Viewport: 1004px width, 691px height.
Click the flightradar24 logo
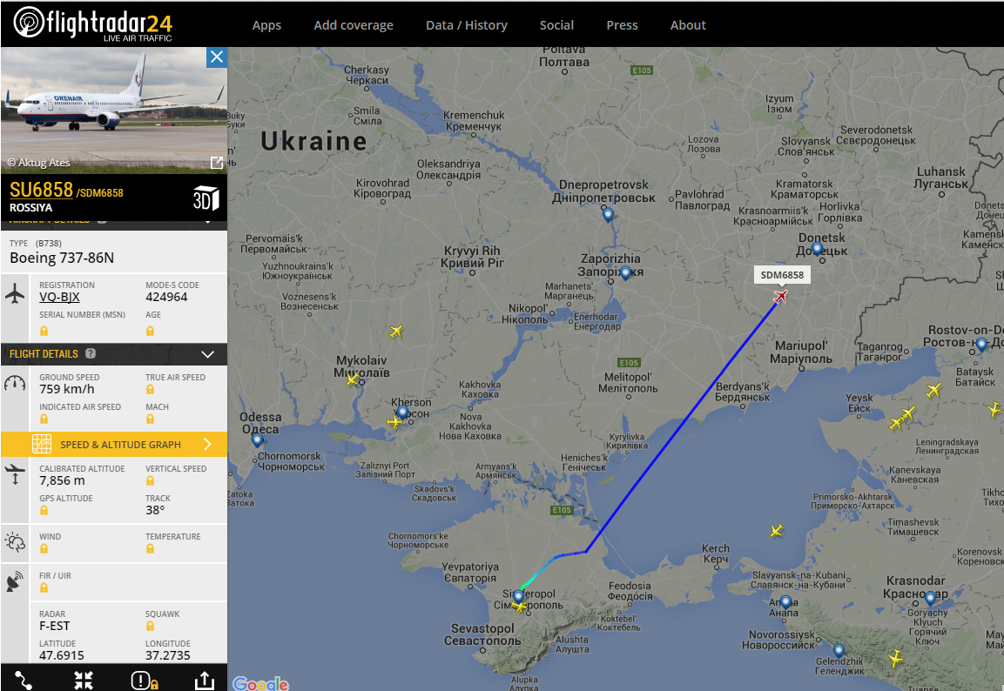click(x=93, y=23)
